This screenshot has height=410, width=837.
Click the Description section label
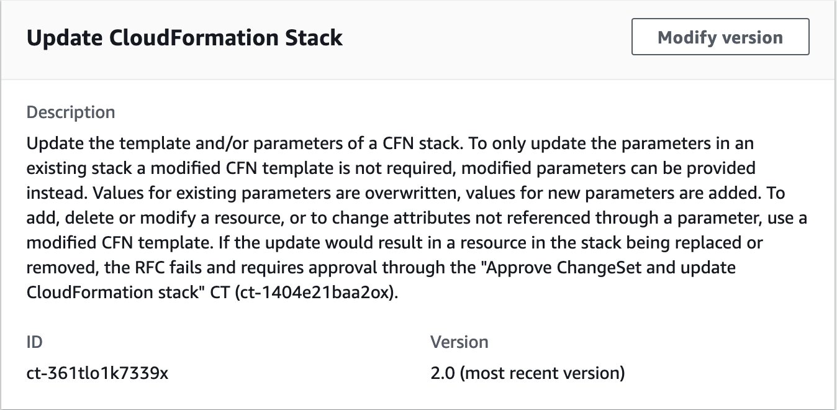pyautogui.click(x=70, y=112)
